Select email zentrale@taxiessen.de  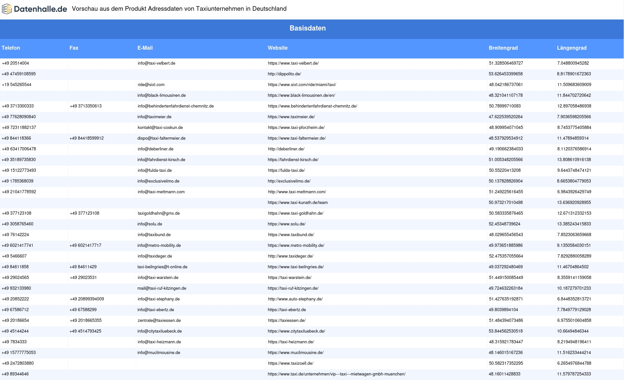pos(159,321)
